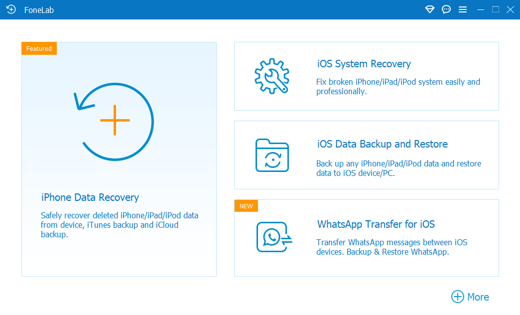
Task: Launch WhatsApp Transfer for iOS title
Action: [376, 224]
